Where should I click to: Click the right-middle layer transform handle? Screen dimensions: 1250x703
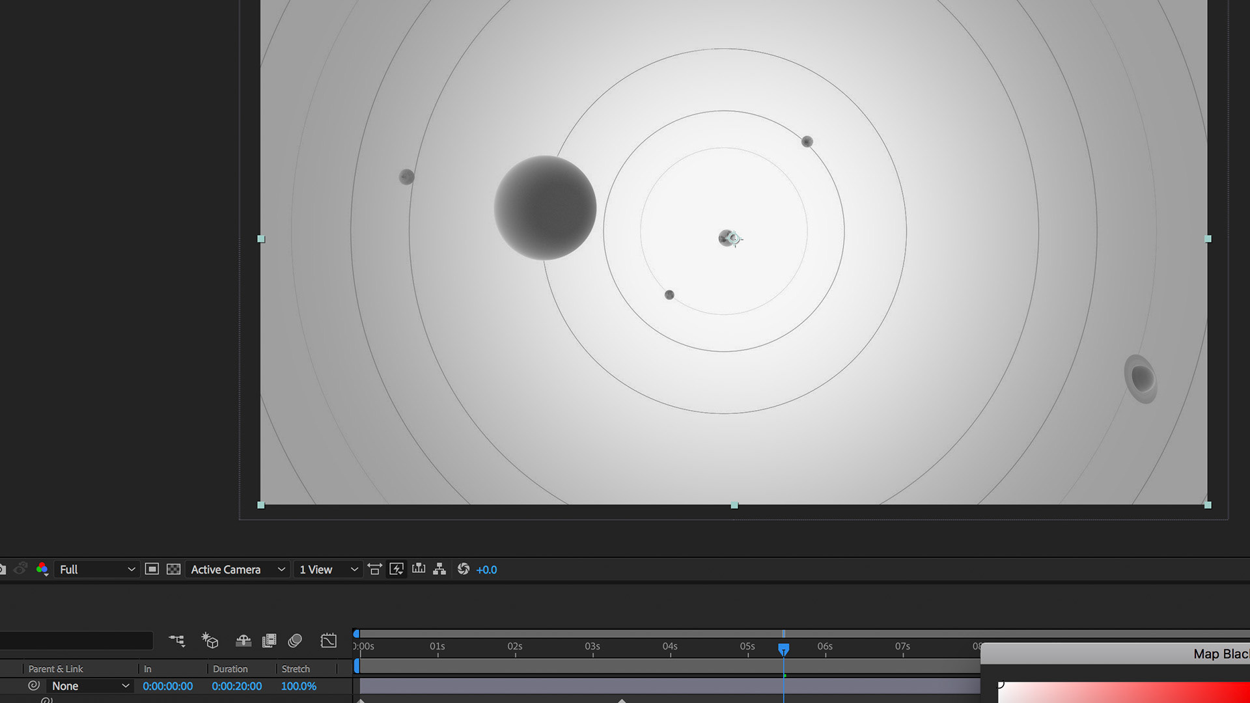[x=1208, y=239]
